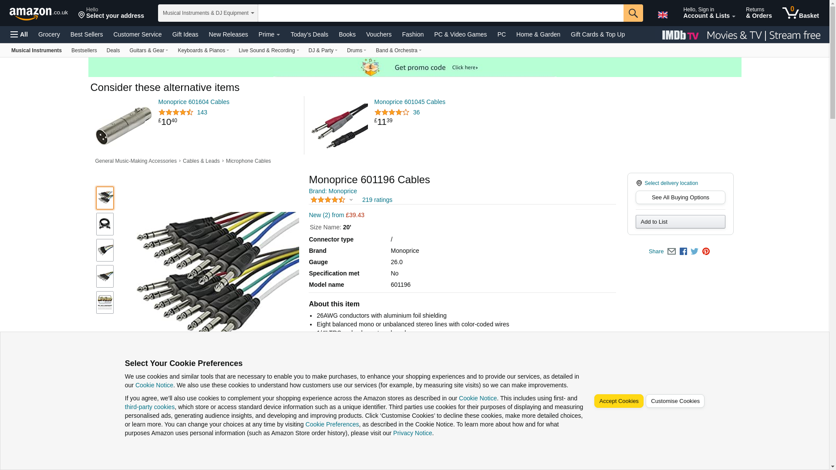The width and height of the screenshot is (836, 470).
Task: Click Accept Cookies button
Action: click(x=618, y=401)
